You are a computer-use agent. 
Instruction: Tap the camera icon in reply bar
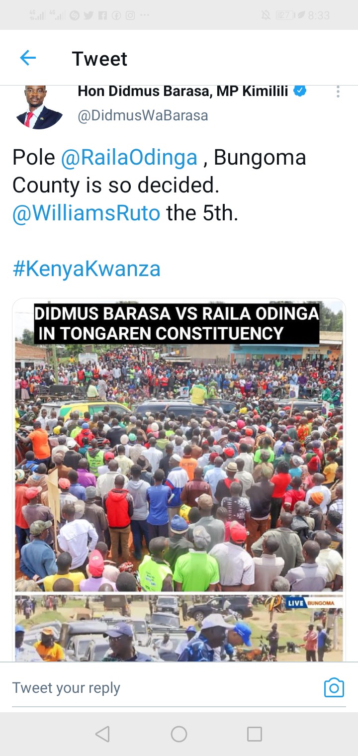(334, 687)
